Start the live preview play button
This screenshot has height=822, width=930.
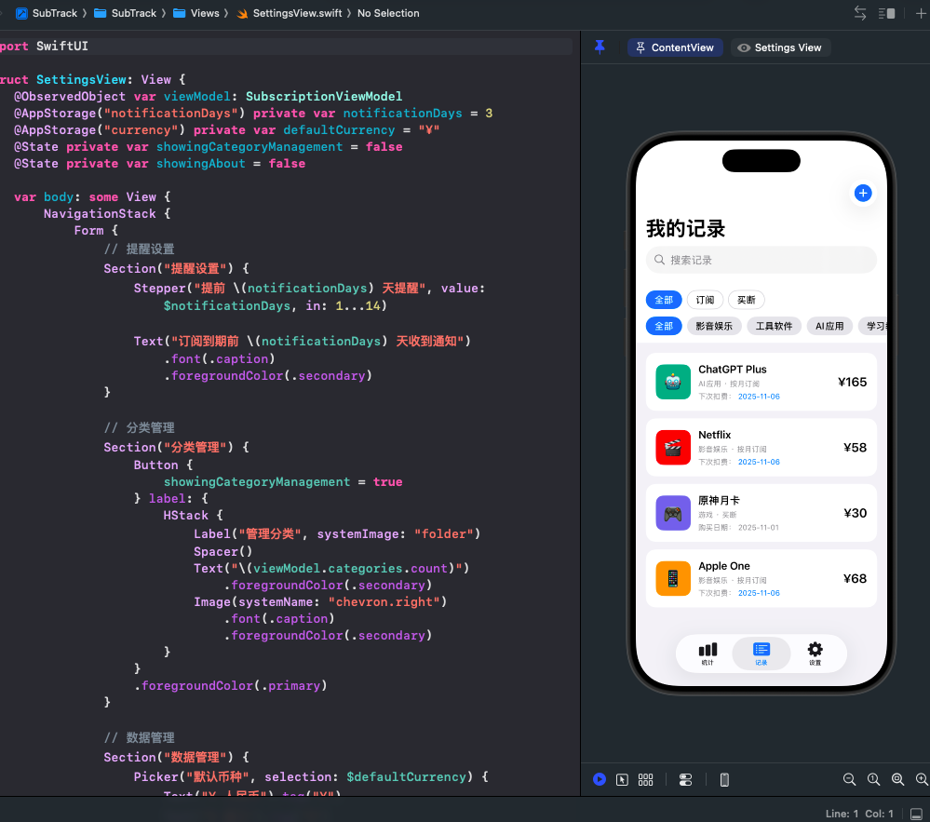point(600,779)
